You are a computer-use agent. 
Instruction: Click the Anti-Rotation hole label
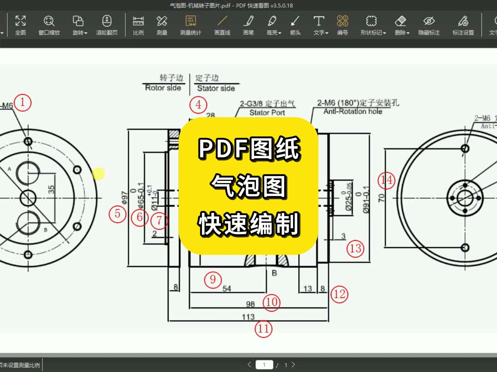[353, 111]
